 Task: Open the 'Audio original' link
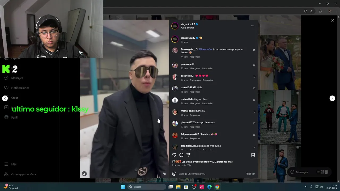click(x=187, y=28)
